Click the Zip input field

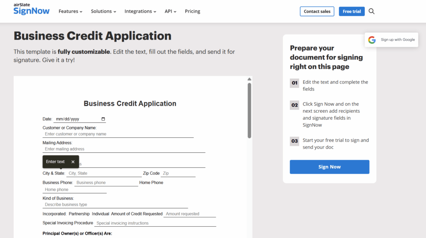point(178,174)
